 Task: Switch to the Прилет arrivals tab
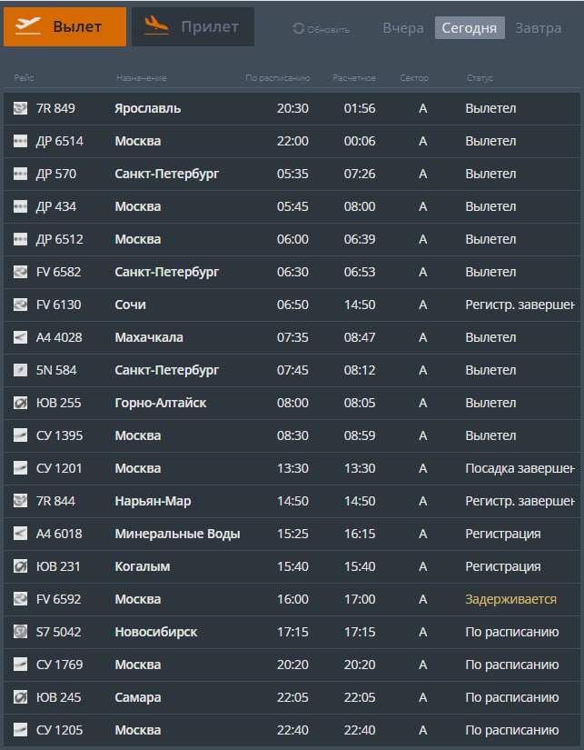coord(193,27)
